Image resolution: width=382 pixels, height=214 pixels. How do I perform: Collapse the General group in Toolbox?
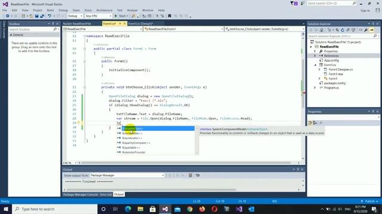point(11,35)
